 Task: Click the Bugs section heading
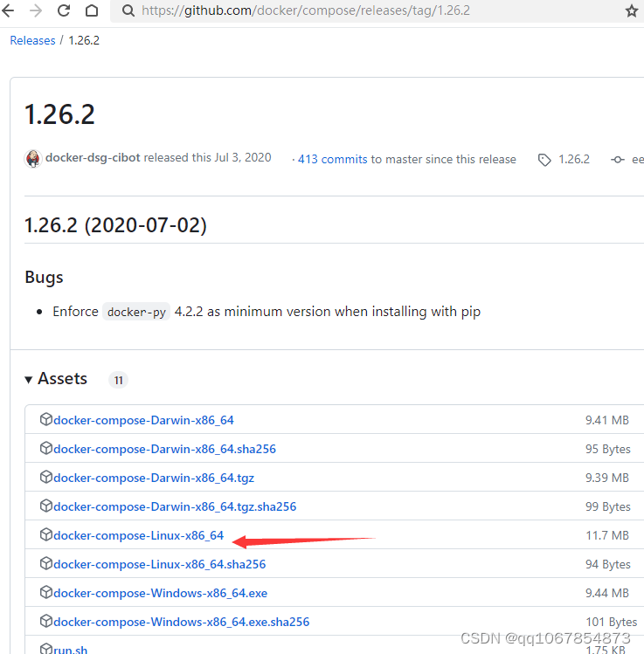pyautogui.click(x=44, y=278)
